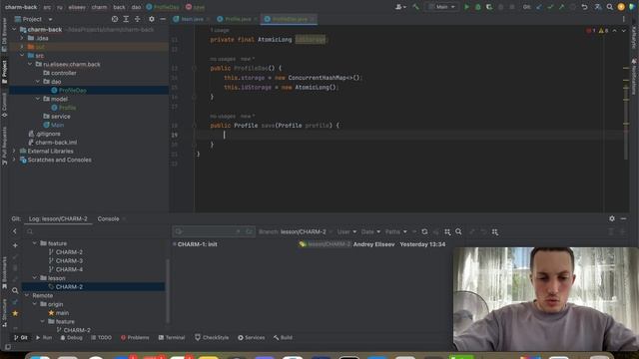Open the Services tool window
The width and height of the screenshot is (639, 359).
[251, 337]
